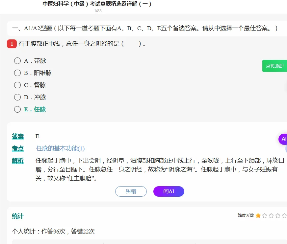This screenshot has width=287, height=244.
Task: Select option D 冲脉 radio button
Action: coord(17,97)
